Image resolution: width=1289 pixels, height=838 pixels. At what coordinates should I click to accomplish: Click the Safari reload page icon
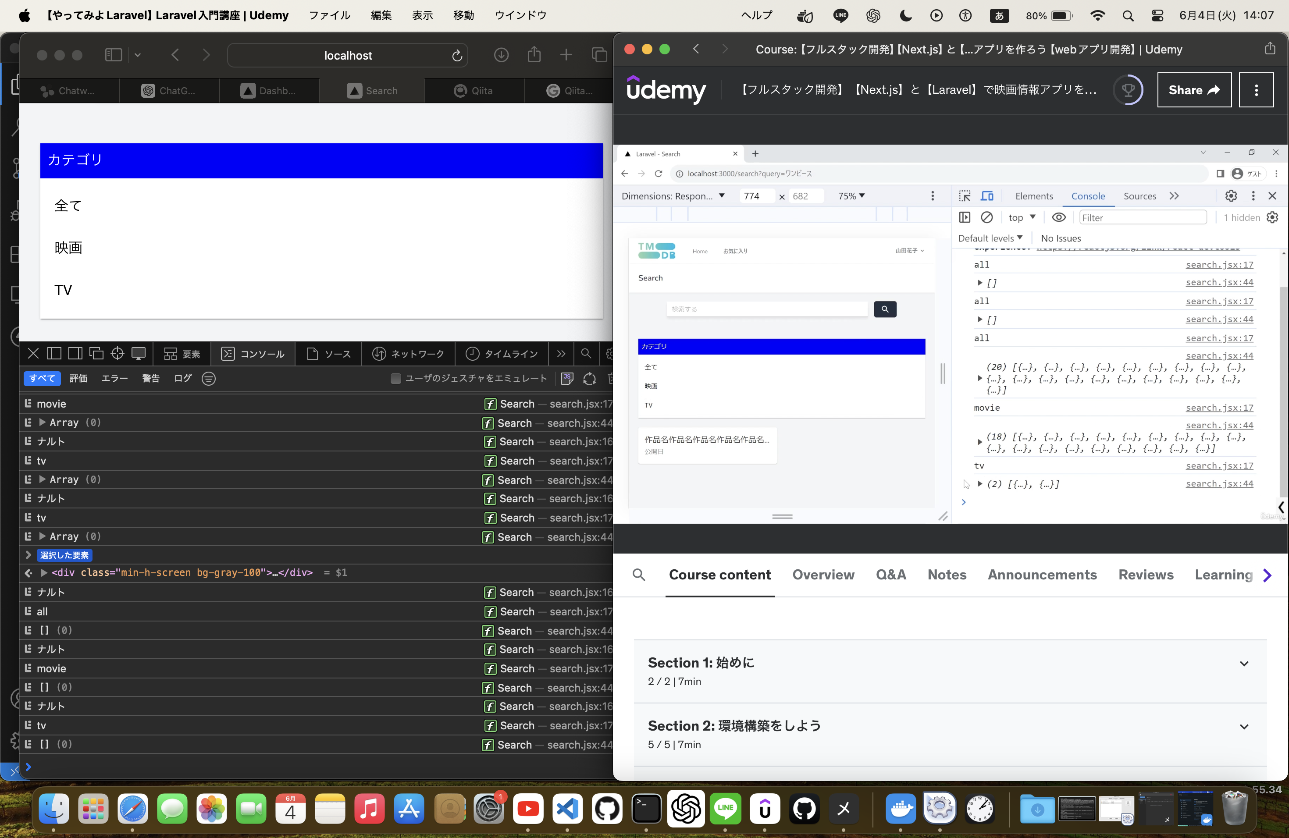click(x=456, y=55)
